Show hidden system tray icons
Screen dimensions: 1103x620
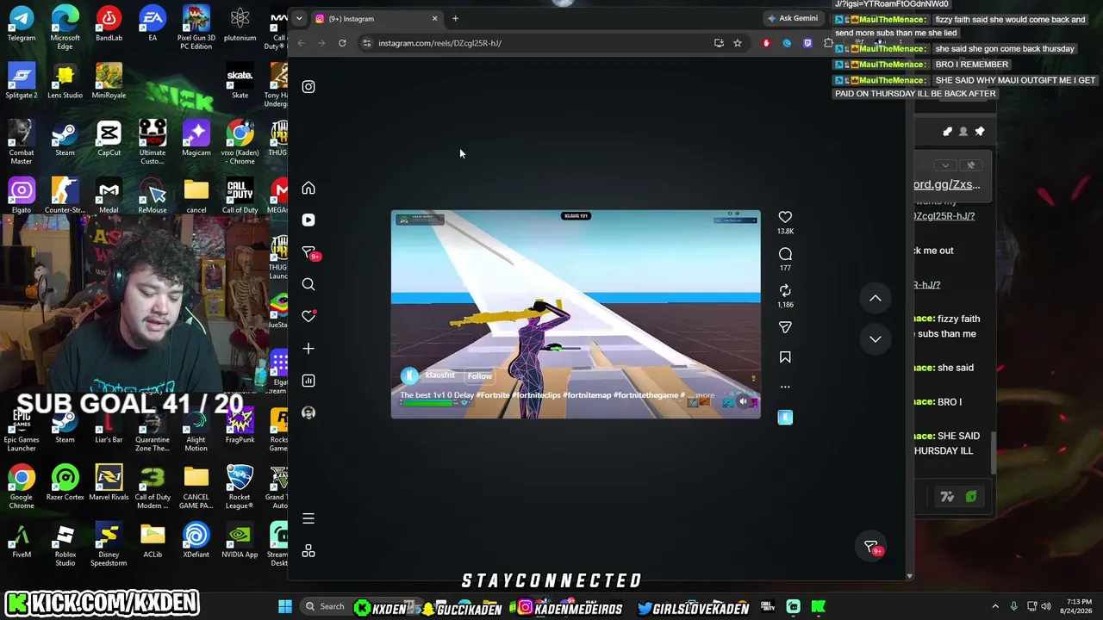pyautogui.click(x=995, y=606)
